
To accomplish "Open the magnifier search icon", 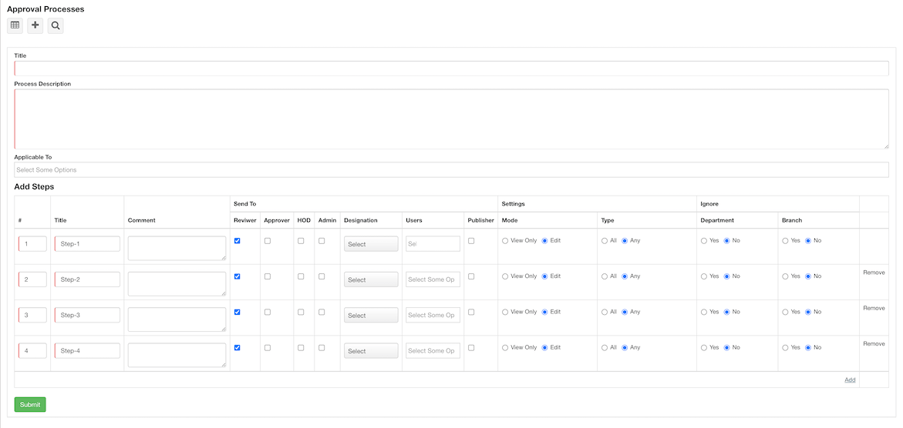I will pos(56,25).
